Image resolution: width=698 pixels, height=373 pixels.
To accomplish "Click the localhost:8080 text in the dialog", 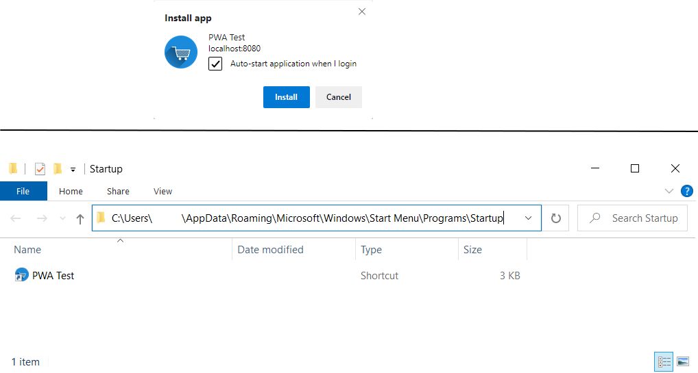I will point(234,49).
